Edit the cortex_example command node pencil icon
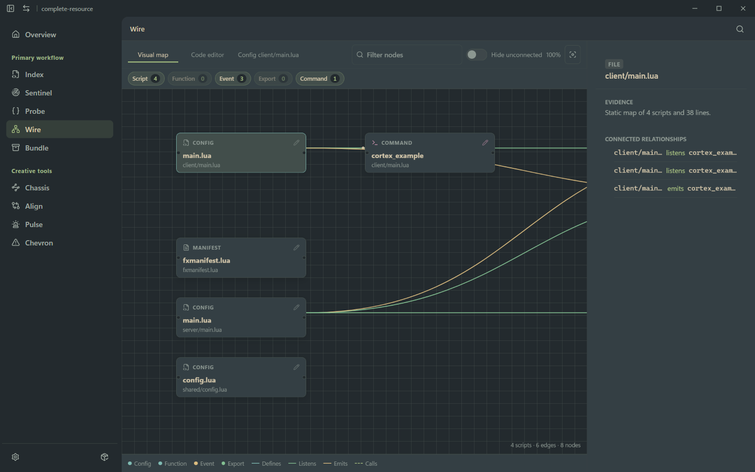 coord(485,143)
